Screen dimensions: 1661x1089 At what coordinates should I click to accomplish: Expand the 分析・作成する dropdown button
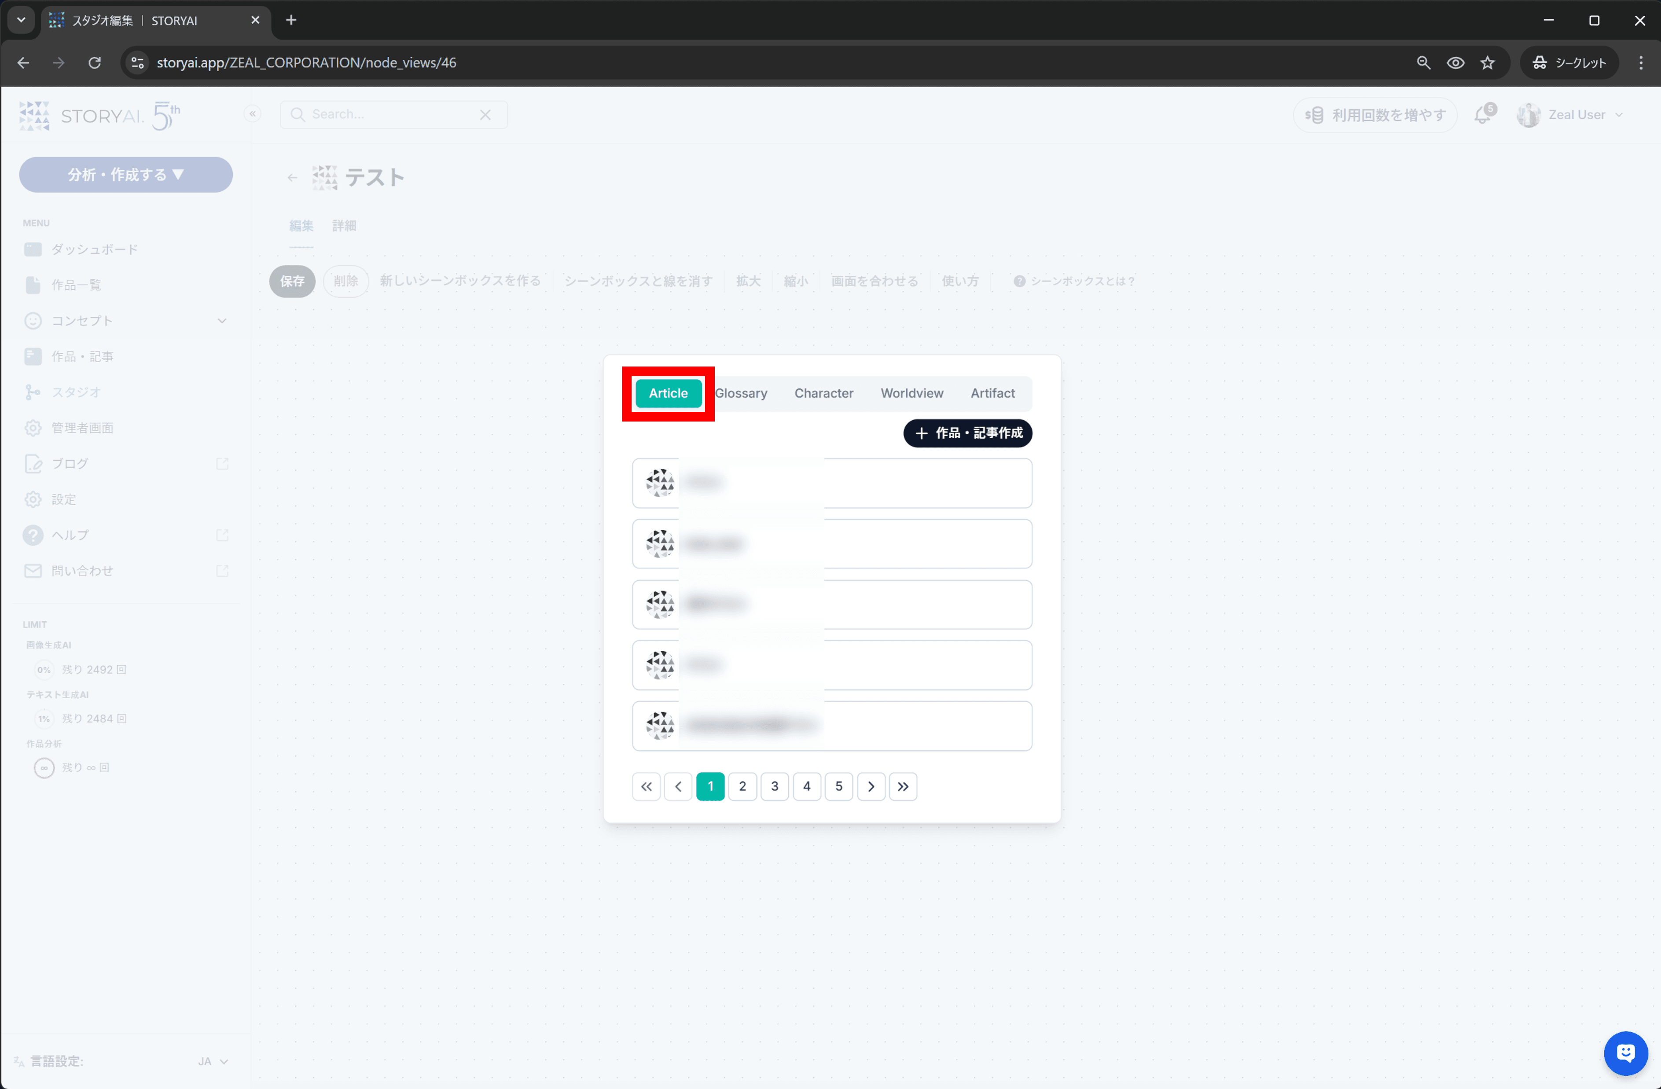tap(126, 174)
